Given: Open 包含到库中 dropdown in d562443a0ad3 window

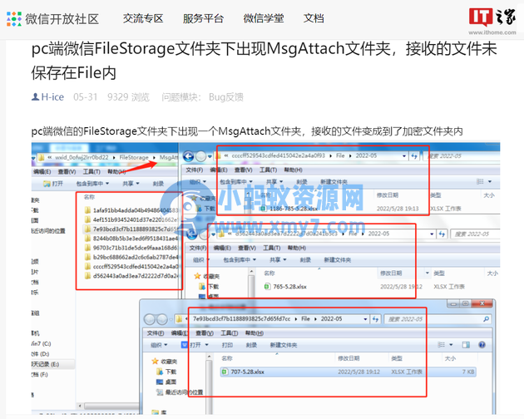Looking at the screenshot, I should click(x=240, y=260).
